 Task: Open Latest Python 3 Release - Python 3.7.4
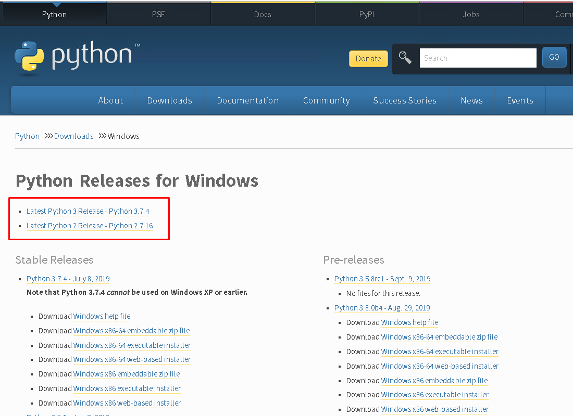point(88,211)
